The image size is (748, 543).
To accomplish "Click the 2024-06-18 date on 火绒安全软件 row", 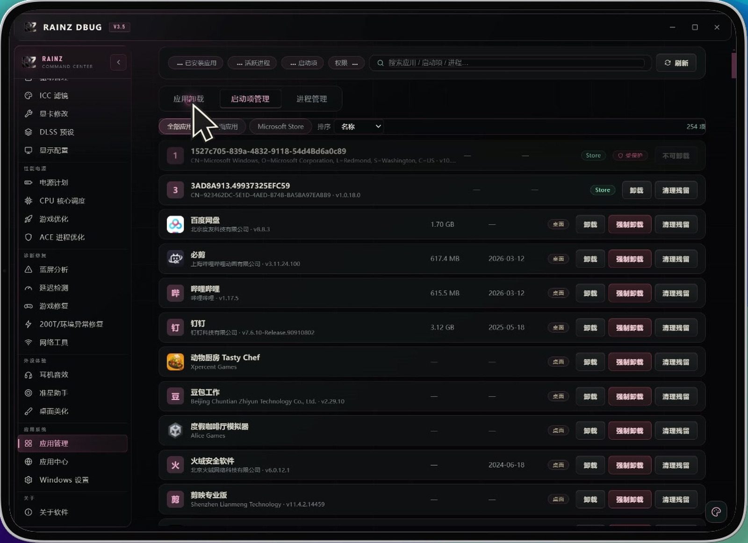I will 506,465.
